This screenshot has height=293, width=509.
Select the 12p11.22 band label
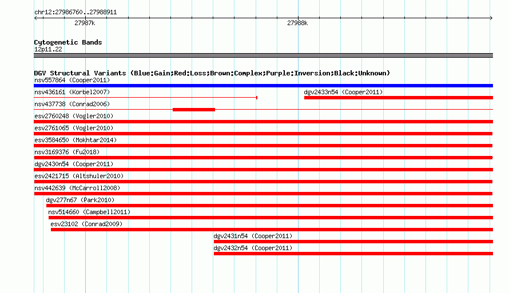click(48, 49)
